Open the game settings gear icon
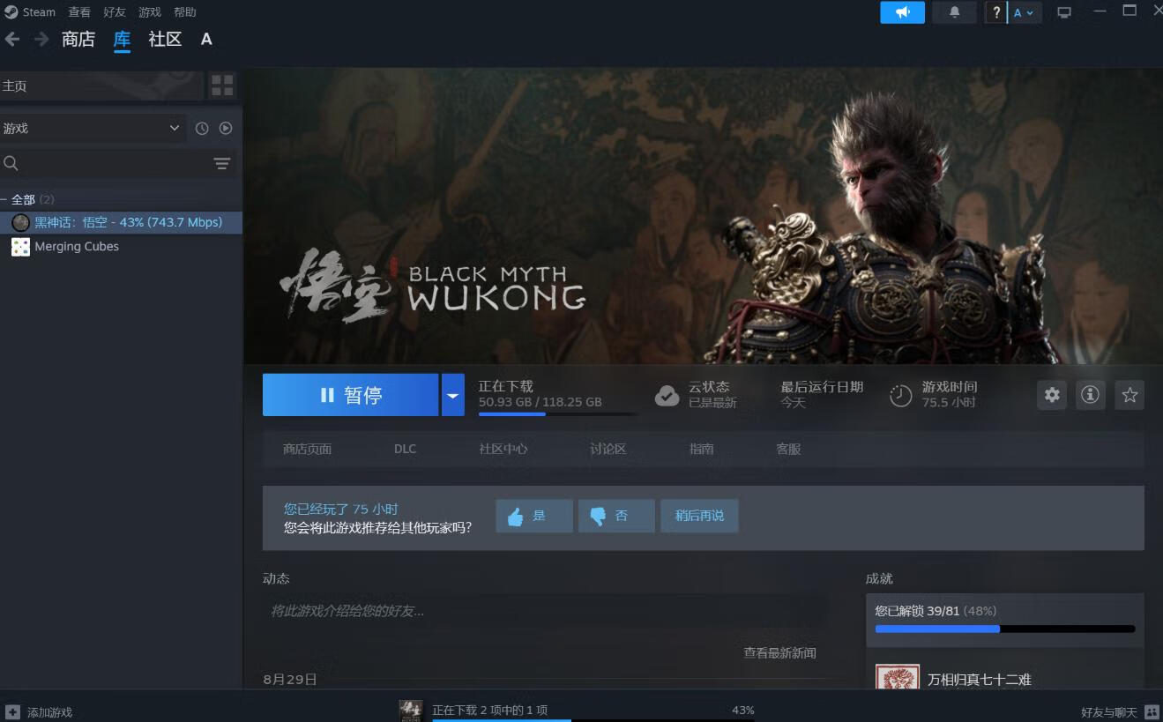1163x722 pixels. coord(1052,395)
